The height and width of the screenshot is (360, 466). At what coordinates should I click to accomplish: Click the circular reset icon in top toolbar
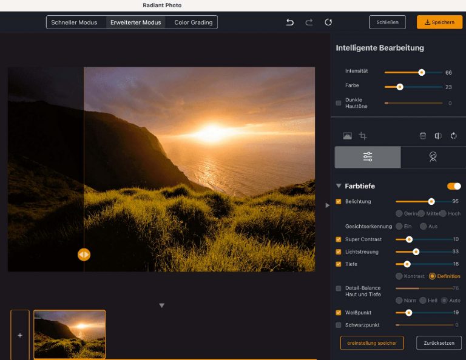328,22
